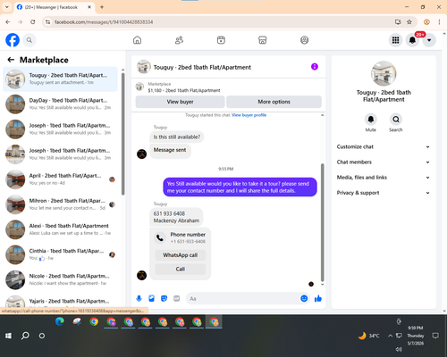447x357 pixels.
Task: Click the conversation list scrollbar
Action: pyautogui.click(x=123, y=134)
